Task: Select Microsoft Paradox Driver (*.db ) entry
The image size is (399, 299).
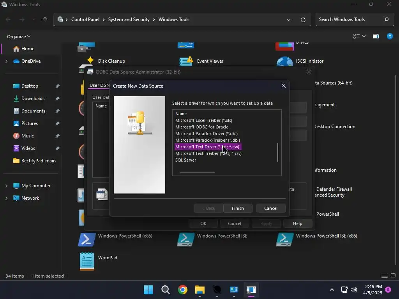Action: (207, 134)
